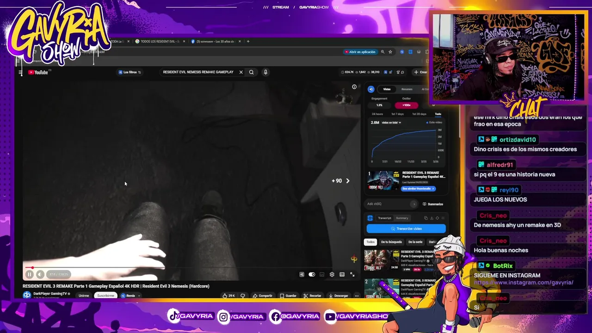Viewport: 592px width, 333px height.
Task: Open the Instagram gavyria link in chat
Action: pyautogui.click(x=524, y=283)
